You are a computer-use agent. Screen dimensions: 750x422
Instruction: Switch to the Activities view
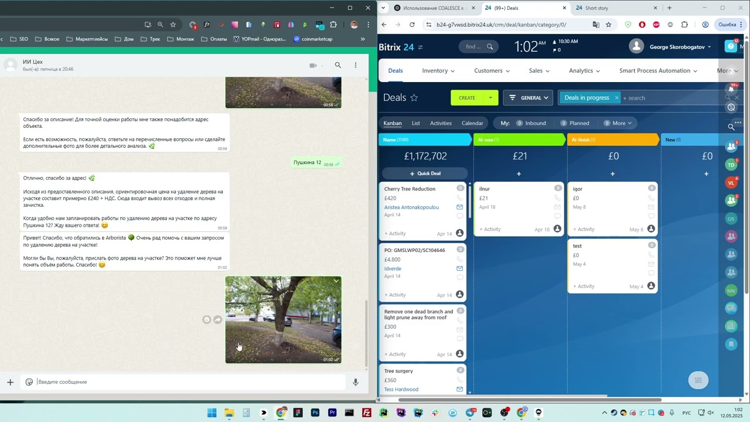pyautogui.click(x=441, y=123)
